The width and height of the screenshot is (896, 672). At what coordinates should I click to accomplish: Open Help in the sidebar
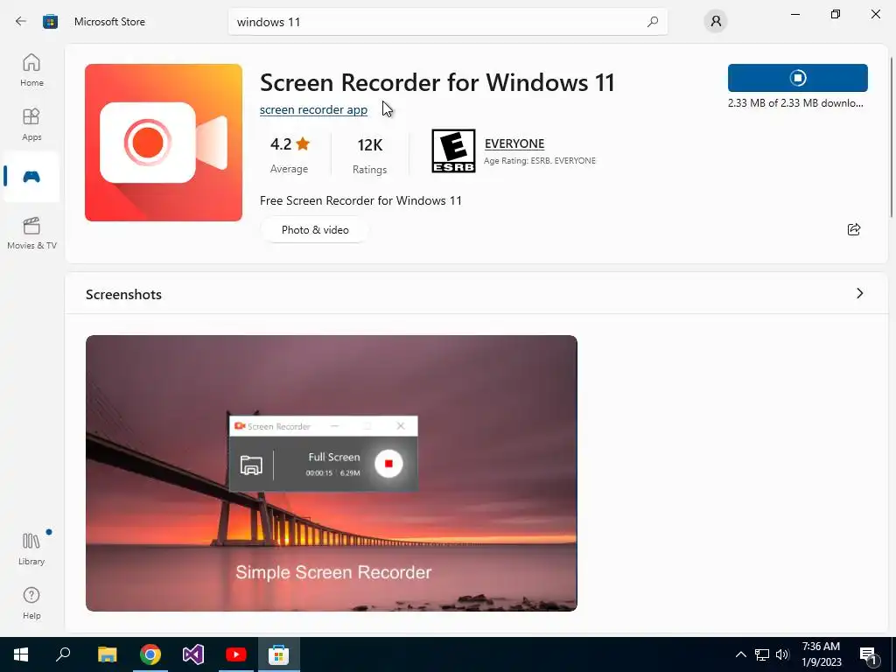click(31, 603)
